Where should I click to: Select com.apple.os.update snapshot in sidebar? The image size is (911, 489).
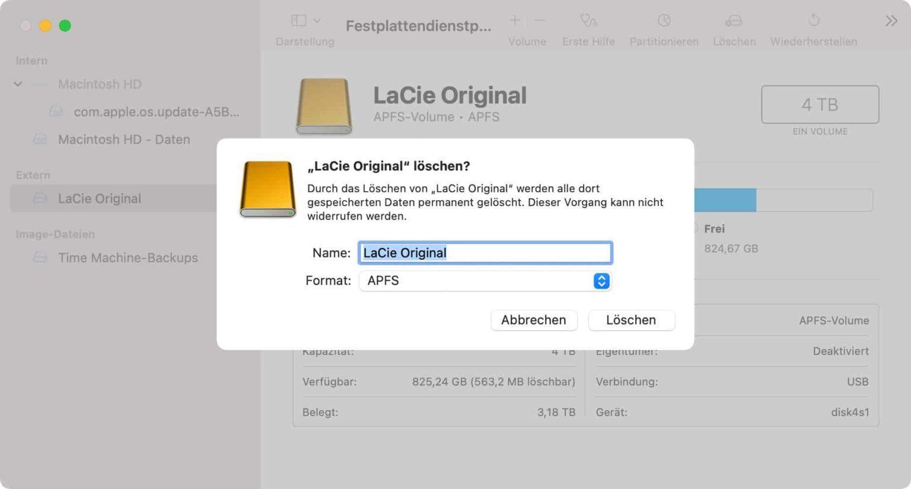point(157,112)
